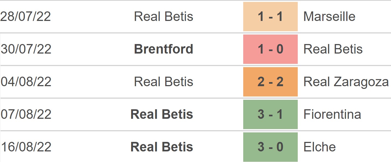This screenshot has height=162, width=391.
Task: Click the green 3 - 1 score box
Action: point(270,114)
